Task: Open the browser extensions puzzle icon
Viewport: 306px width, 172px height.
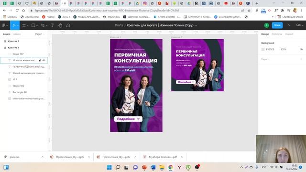Action: point(283,11)
